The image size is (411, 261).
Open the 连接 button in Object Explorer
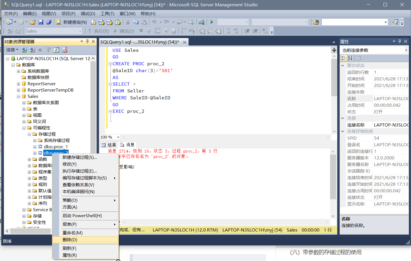[12, 50]
